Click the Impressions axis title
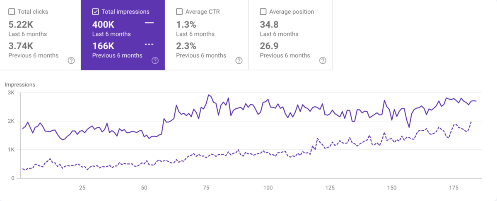The image size is (497, 201). 20,85
